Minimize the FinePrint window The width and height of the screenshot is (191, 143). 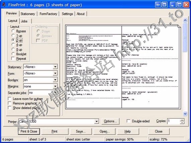(x=173, y=5)
